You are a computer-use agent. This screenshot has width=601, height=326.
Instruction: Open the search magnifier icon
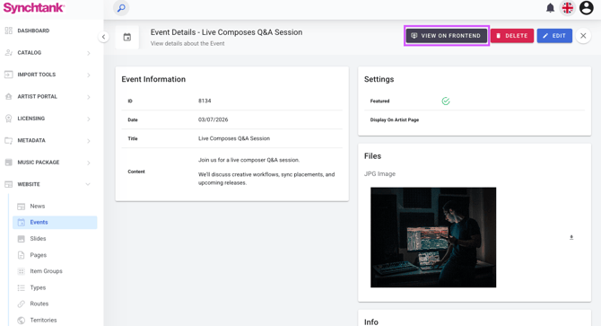121,8
